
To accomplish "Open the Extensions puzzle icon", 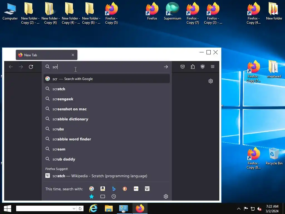I will point(193,67).
